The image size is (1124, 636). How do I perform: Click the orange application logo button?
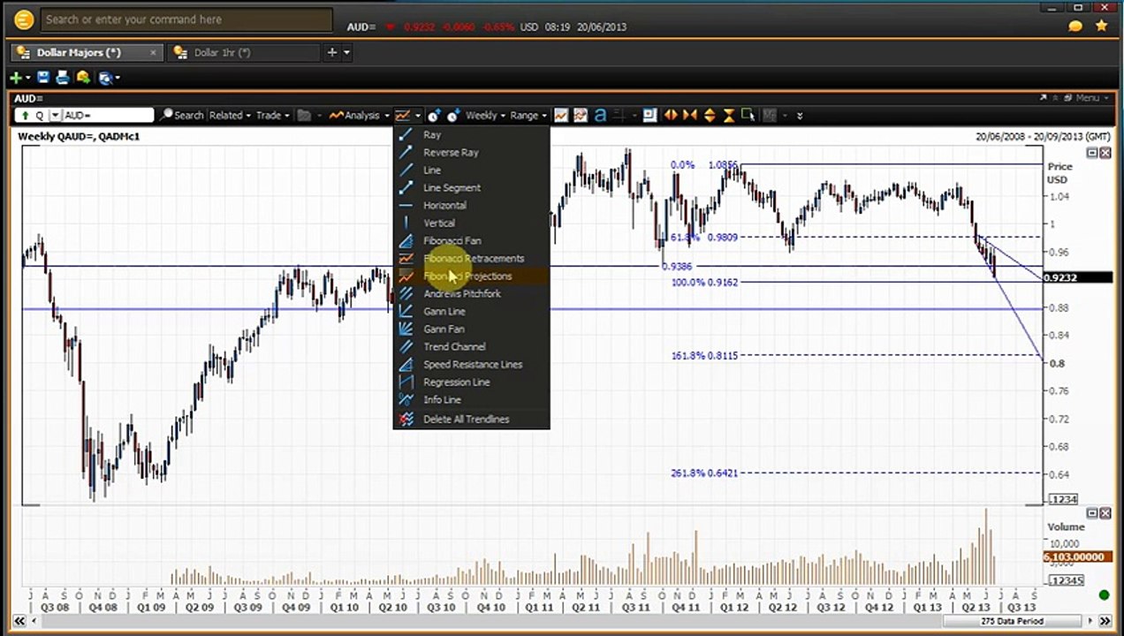pos(24,19)
